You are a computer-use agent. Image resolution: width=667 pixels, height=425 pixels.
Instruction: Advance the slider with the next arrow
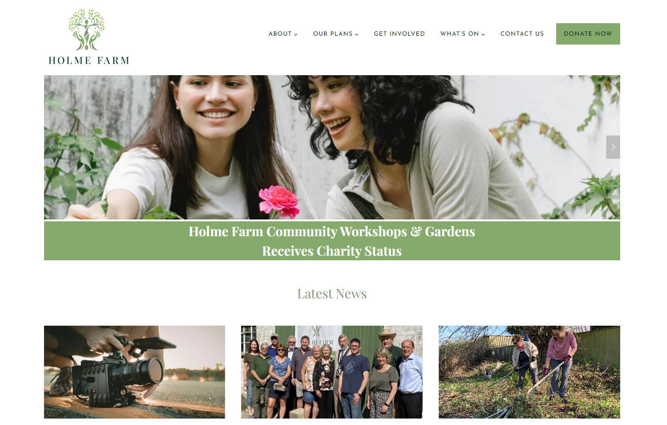[613, 147]
